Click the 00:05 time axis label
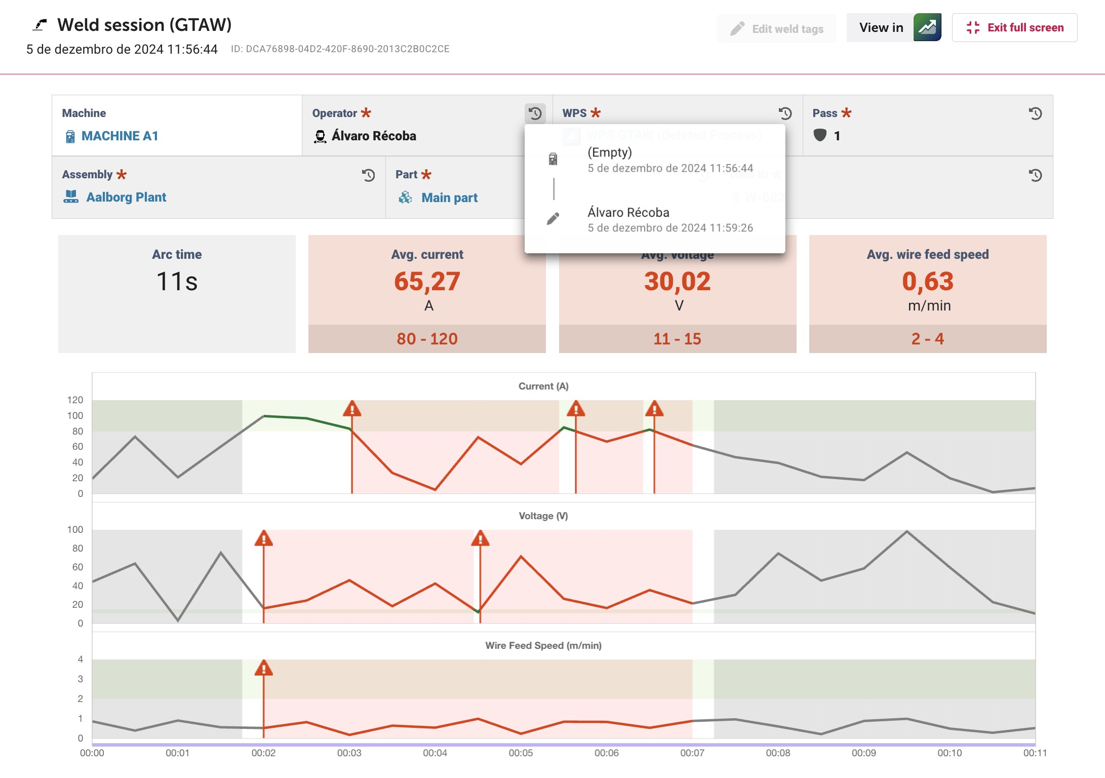Image resolution: width=1105 pixels, height=778 pixels. 521,753
